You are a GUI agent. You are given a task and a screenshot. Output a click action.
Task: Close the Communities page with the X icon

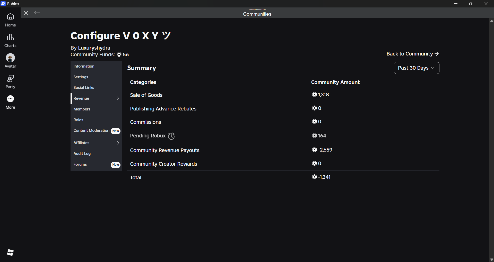26,13
